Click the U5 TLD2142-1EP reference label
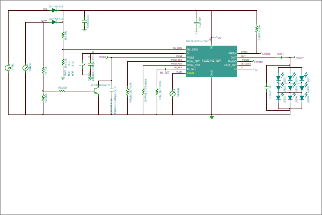 click(x=197, y=41)
